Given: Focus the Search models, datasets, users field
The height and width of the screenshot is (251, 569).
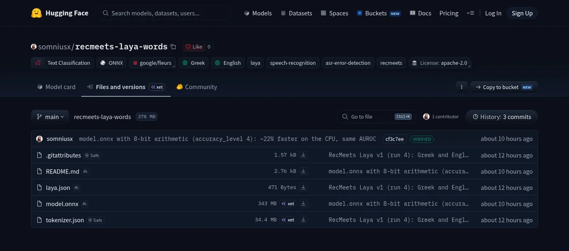Looking at the screenshot, I should [x=165, y=13].
